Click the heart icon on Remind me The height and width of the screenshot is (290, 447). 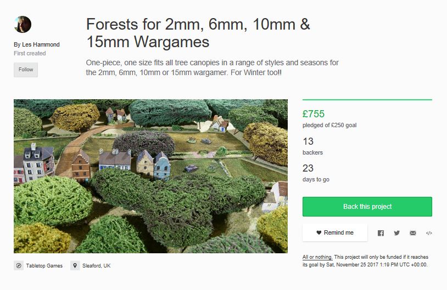(x=319, y=232)
